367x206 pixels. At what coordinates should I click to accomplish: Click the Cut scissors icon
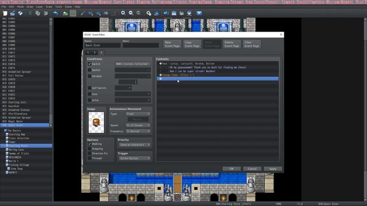click(30, 13)
